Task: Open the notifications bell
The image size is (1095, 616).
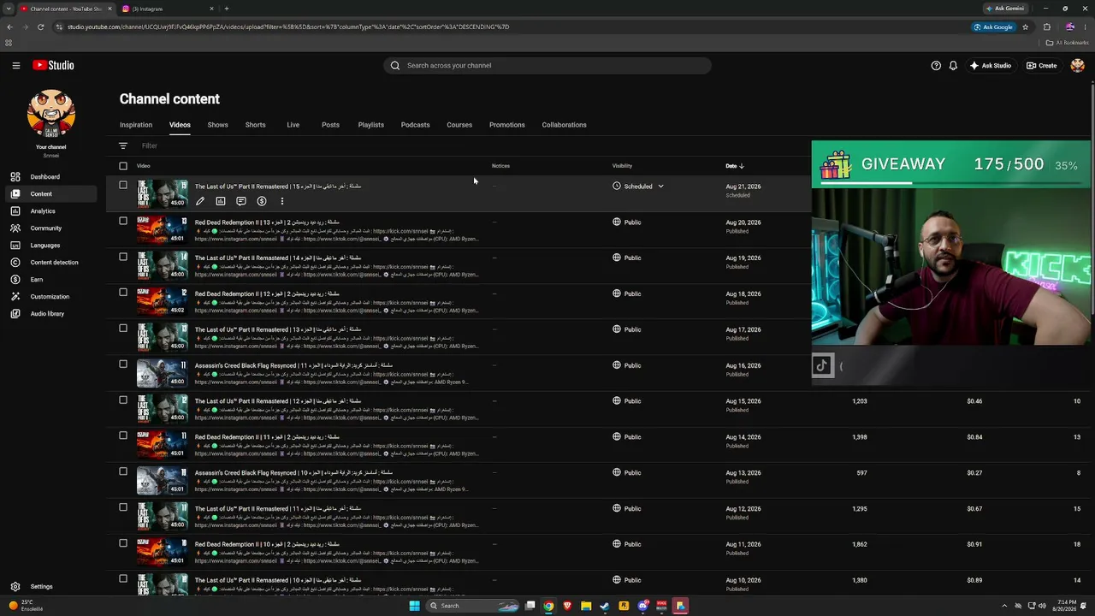Action: coord(953,65)
